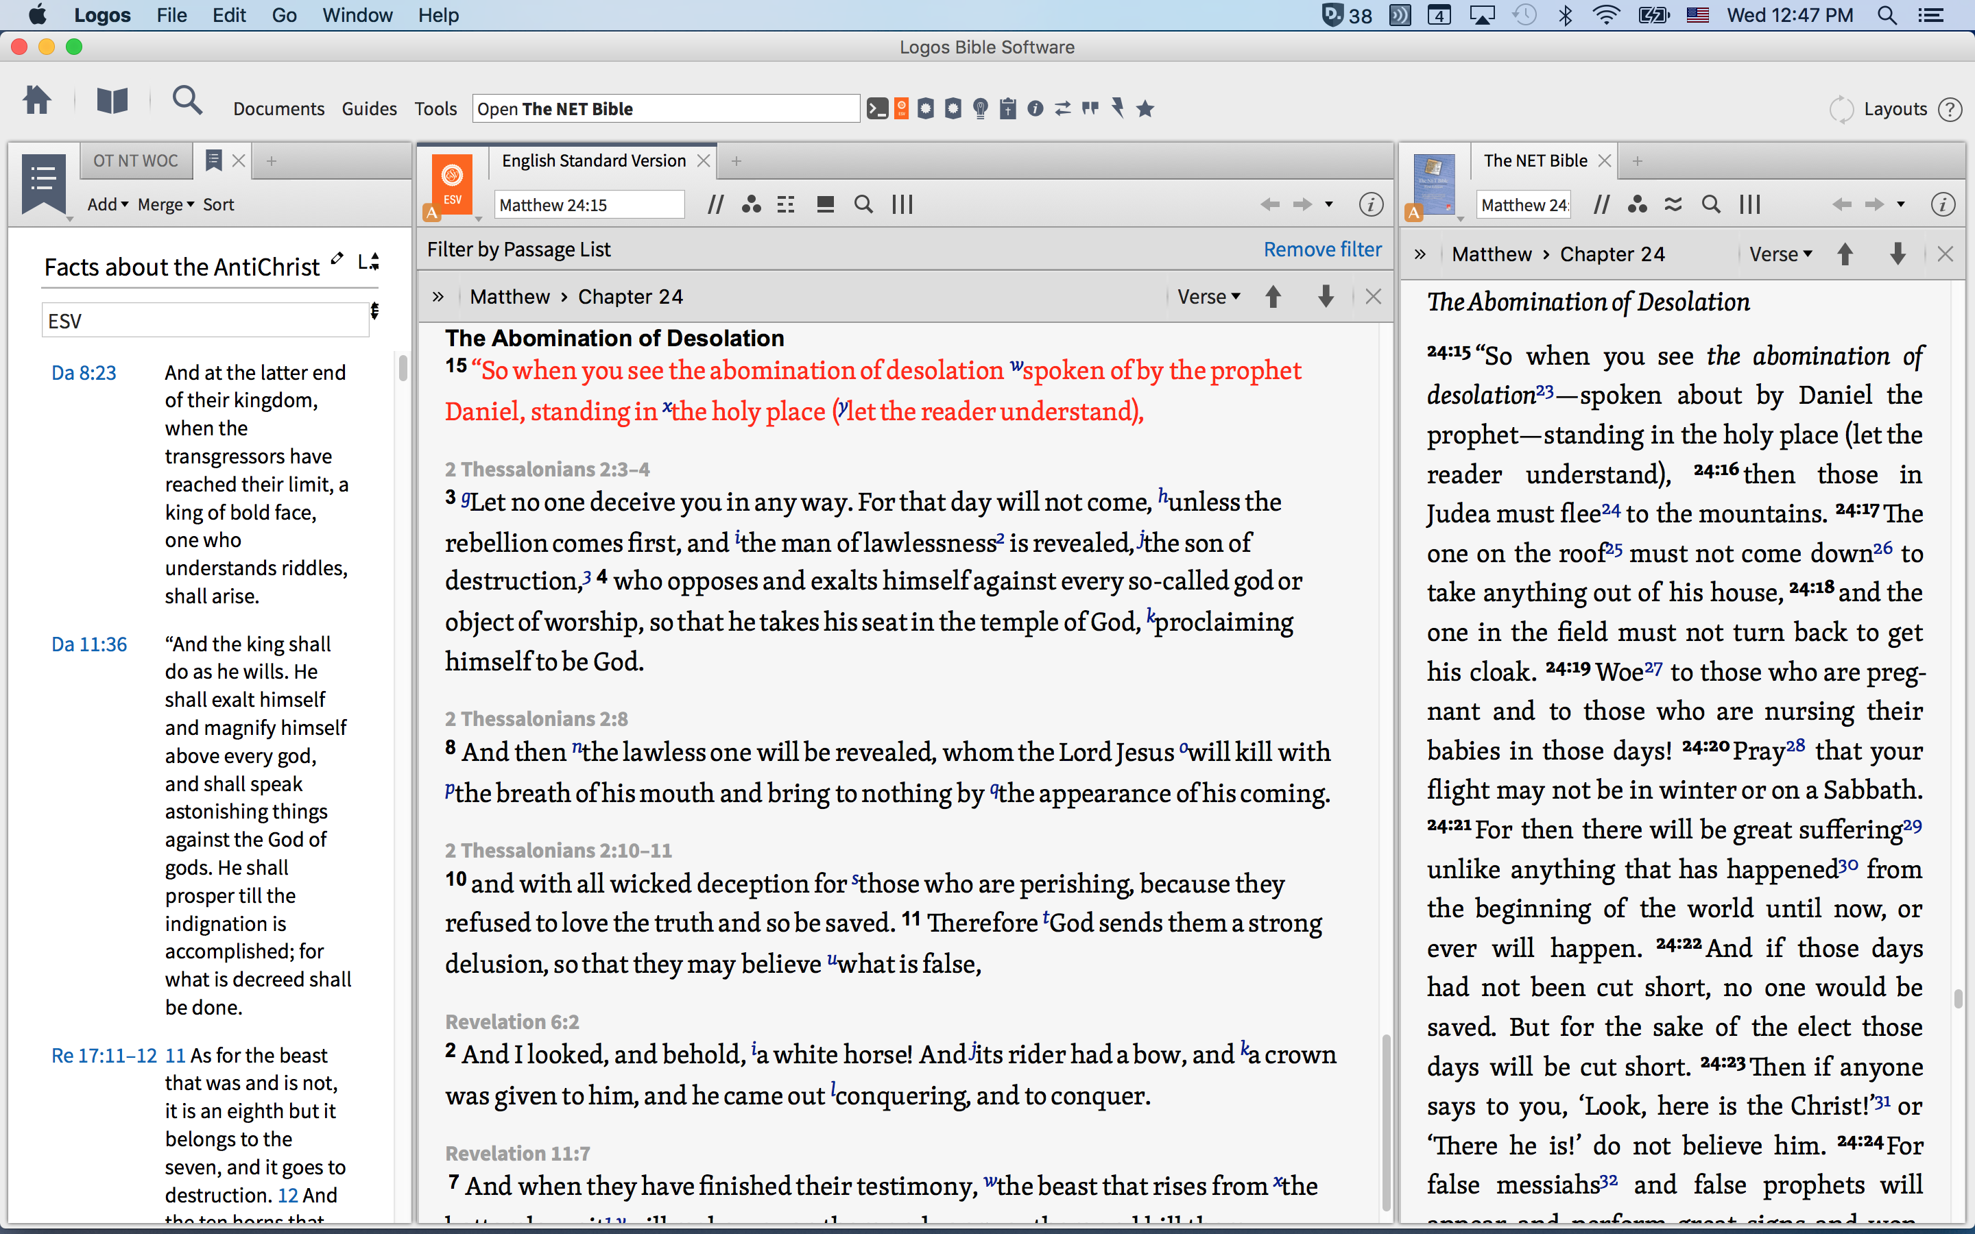1975x1234 pixels.
Task: Toggle the quotation marks shortcut icon
Action: 1090,108
